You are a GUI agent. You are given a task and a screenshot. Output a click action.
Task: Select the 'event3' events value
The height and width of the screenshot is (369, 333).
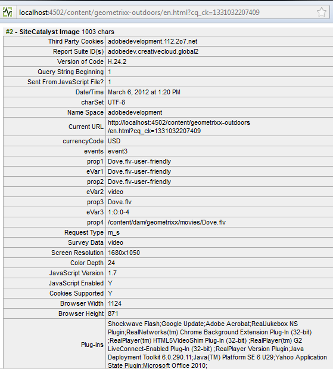point(118,151)
